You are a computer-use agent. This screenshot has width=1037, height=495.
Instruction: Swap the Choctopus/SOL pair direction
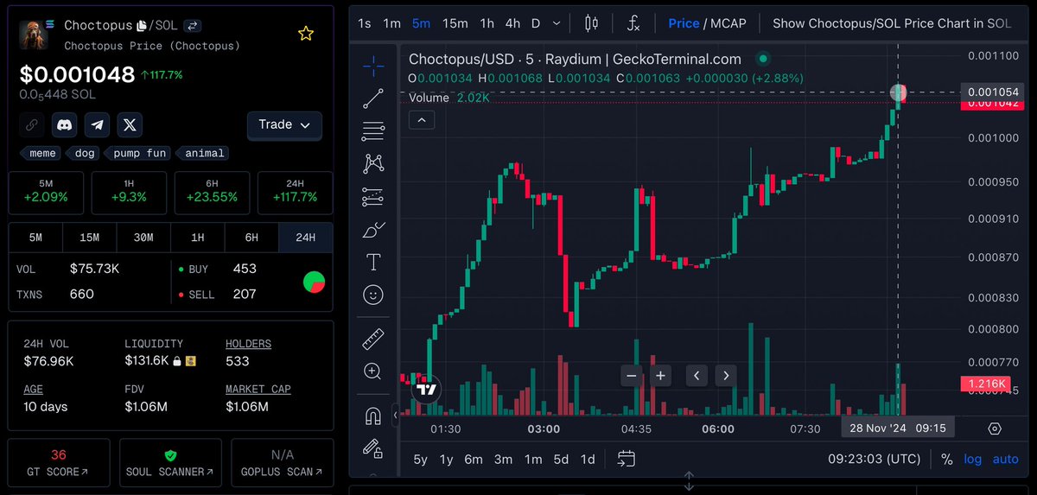[194, 26]
